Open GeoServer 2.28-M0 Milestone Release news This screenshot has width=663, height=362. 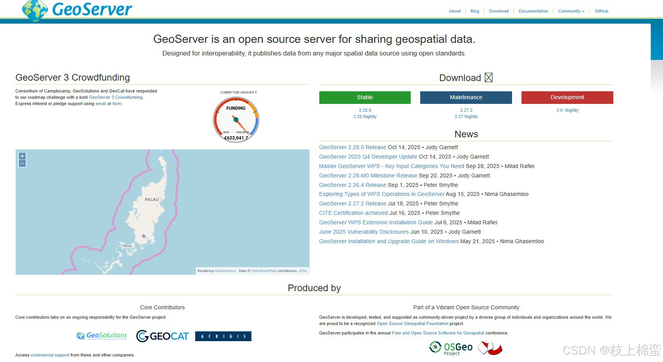pos(368,175)
